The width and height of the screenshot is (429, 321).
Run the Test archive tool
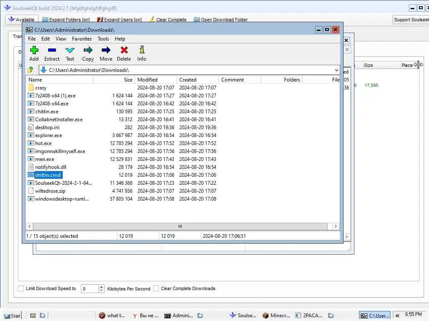(70, 50)
